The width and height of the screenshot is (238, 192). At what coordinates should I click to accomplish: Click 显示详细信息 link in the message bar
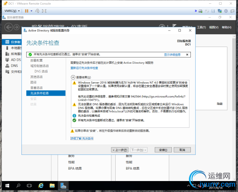(172, 55)
